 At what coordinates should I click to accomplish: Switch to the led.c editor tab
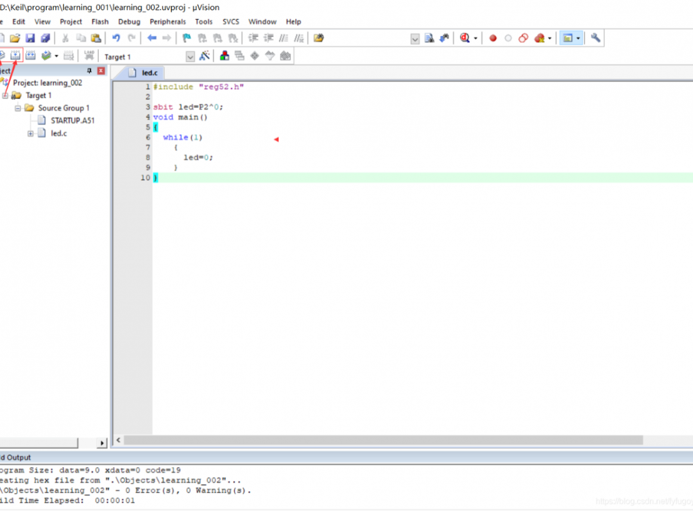[144, 73]
